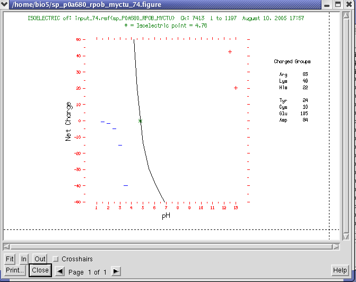The height and width of the screenshot is (282, 356).
Task: Enable the Crosshairs checkbox
Action: [x=56, y=259]
